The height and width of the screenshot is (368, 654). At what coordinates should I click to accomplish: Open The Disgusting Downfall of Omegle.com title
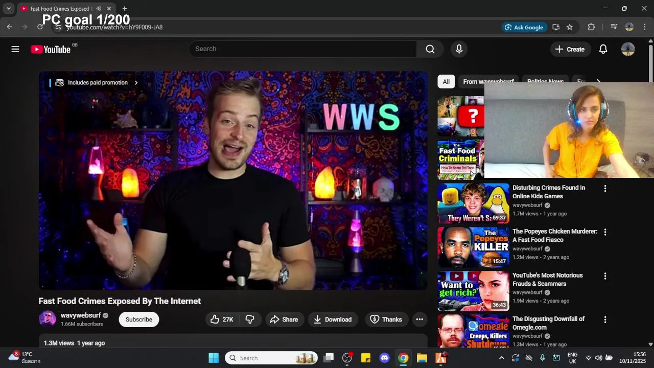(x=549, y=323)
